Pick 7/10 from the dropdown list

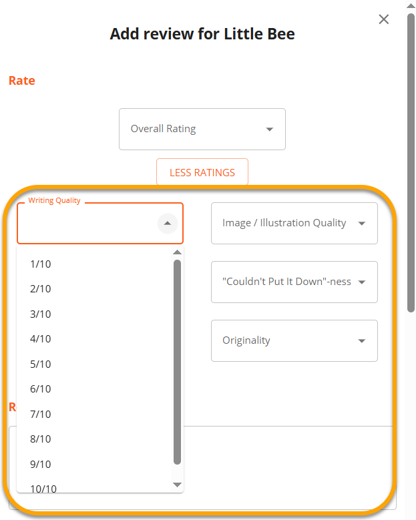41,415
